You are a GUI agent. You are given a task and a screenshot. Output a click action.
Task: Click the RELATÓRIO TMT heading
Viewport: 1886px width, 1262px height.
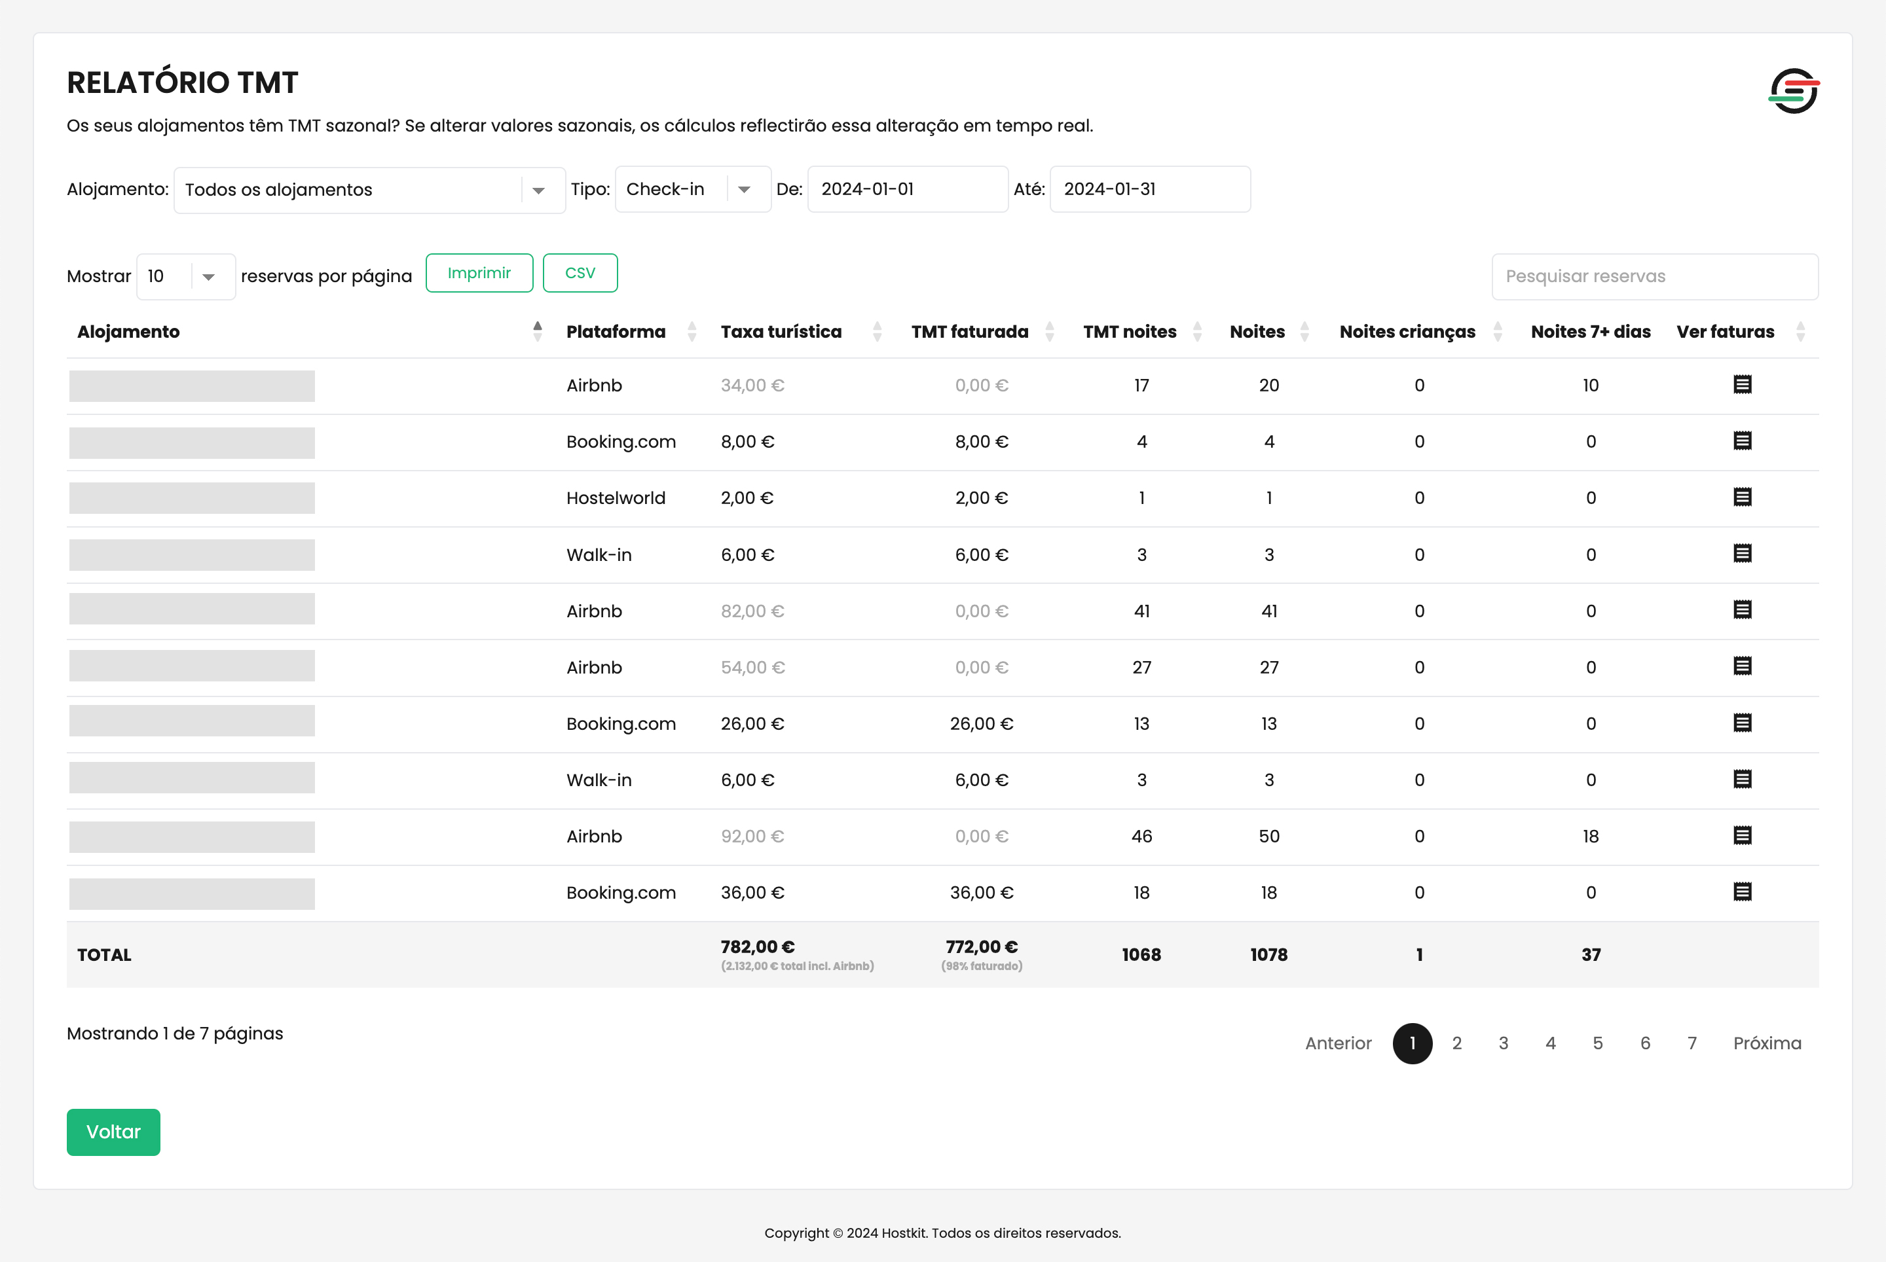point(182,82)
